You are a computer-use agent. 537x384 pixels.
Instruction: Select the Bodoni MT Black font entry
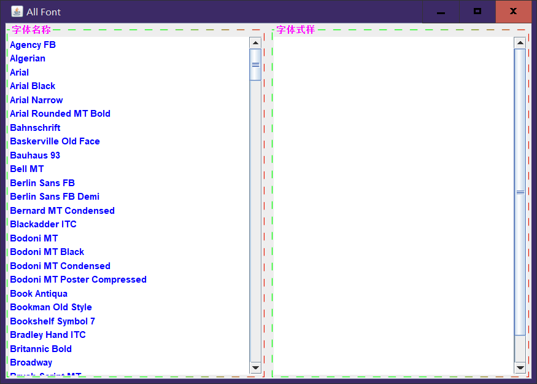coord(47,251)
